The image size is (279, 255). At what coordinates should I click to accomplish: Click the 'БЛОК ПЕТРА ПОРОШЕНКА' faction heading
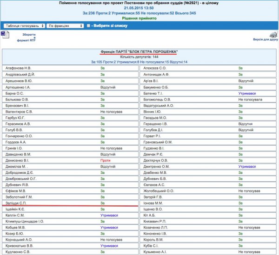pyautogui.click(x=139, y=51)
